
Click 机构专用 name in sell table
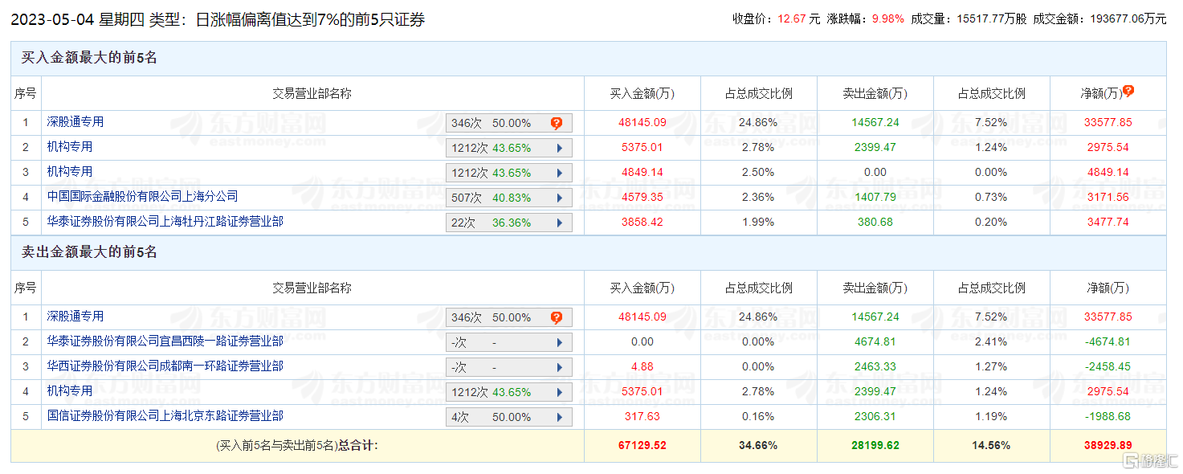(x=69, y=391)
